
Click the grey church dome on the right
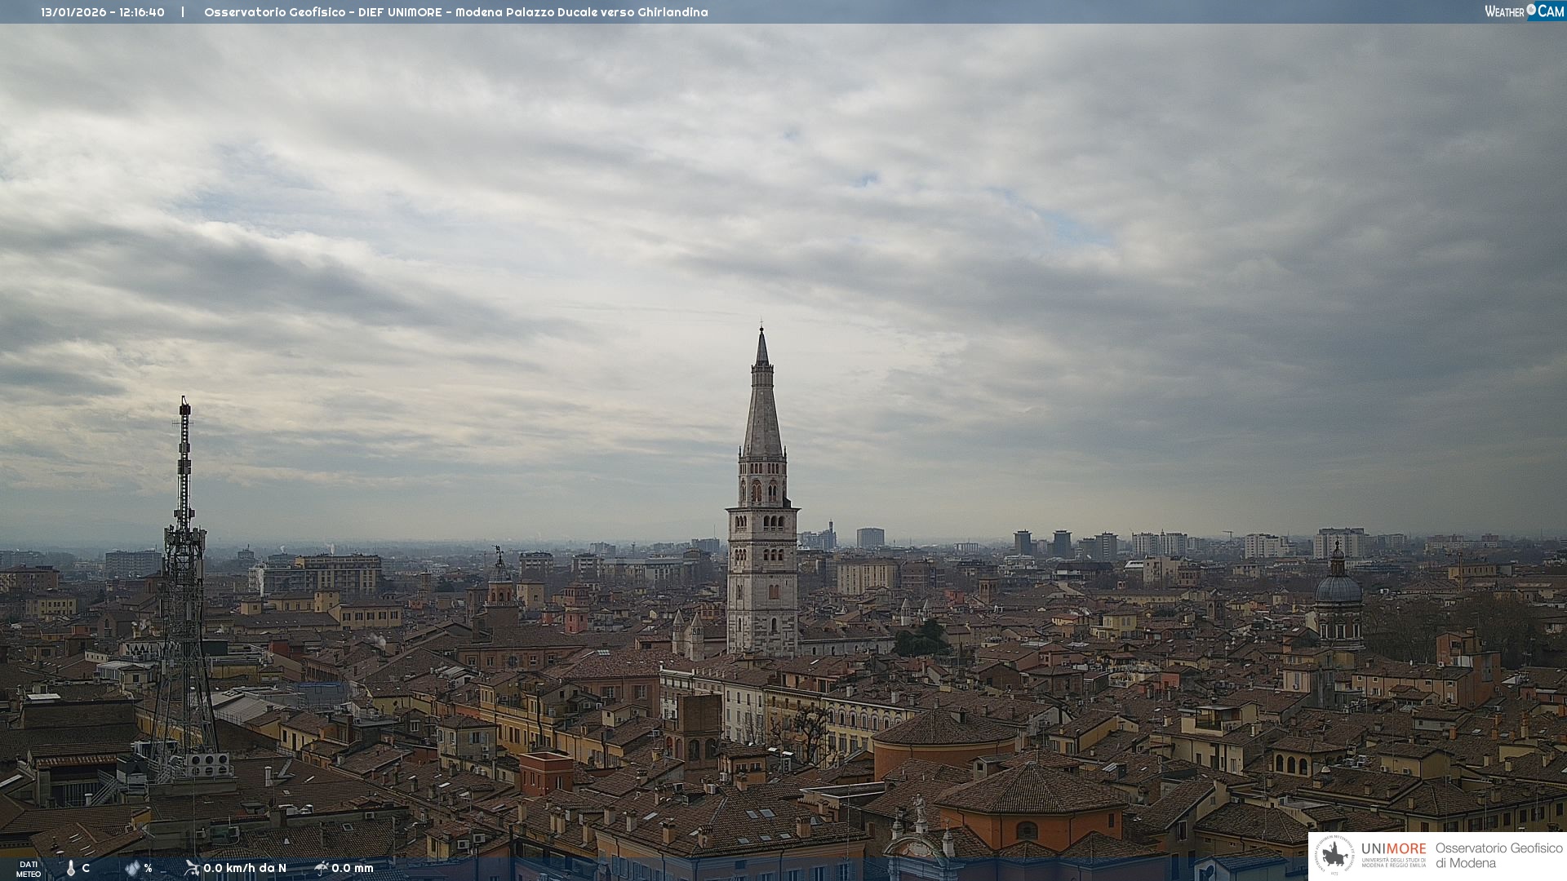pyautogui.click(x=1338, y=587)
